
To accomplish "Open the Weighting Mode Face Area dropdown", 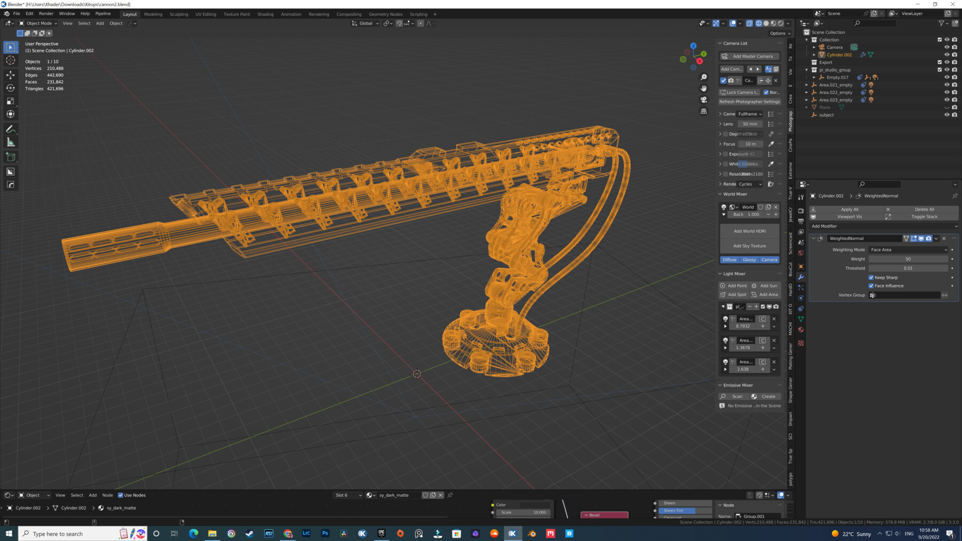I will 907,249.
